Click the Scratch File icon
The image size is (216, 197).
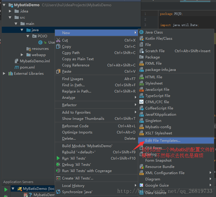141,51
